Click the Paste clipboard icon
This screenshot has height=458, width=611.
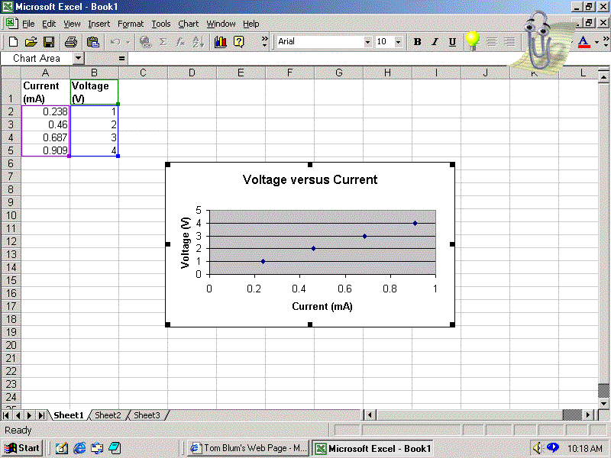tap(92, 42)
